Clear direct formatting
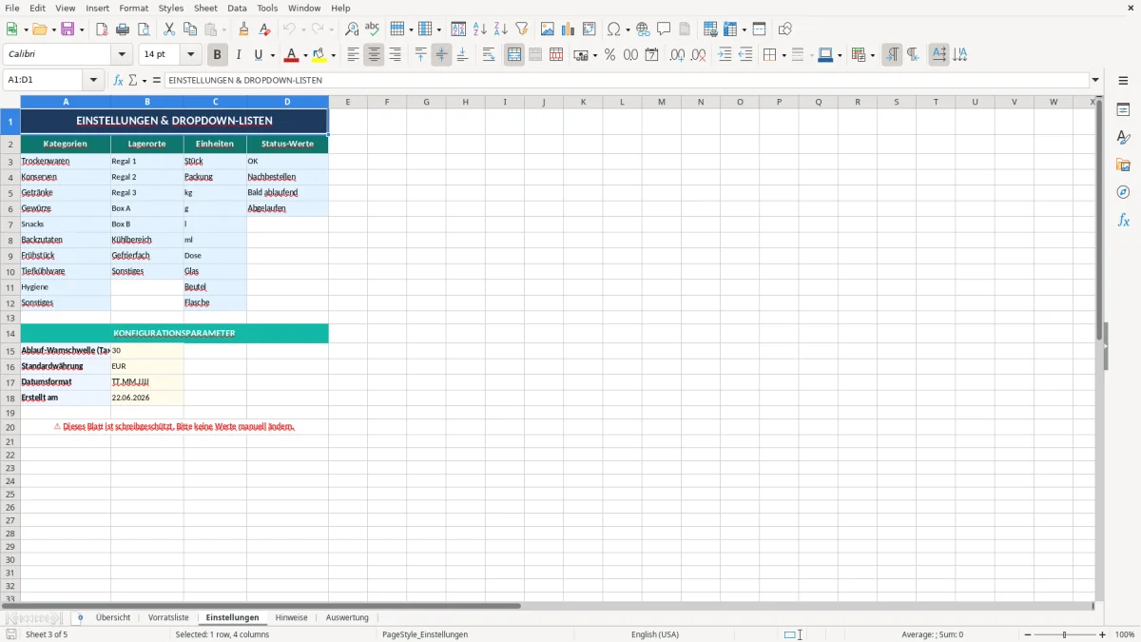Viewport: 1141px width, 642px height. coord(265,29)
